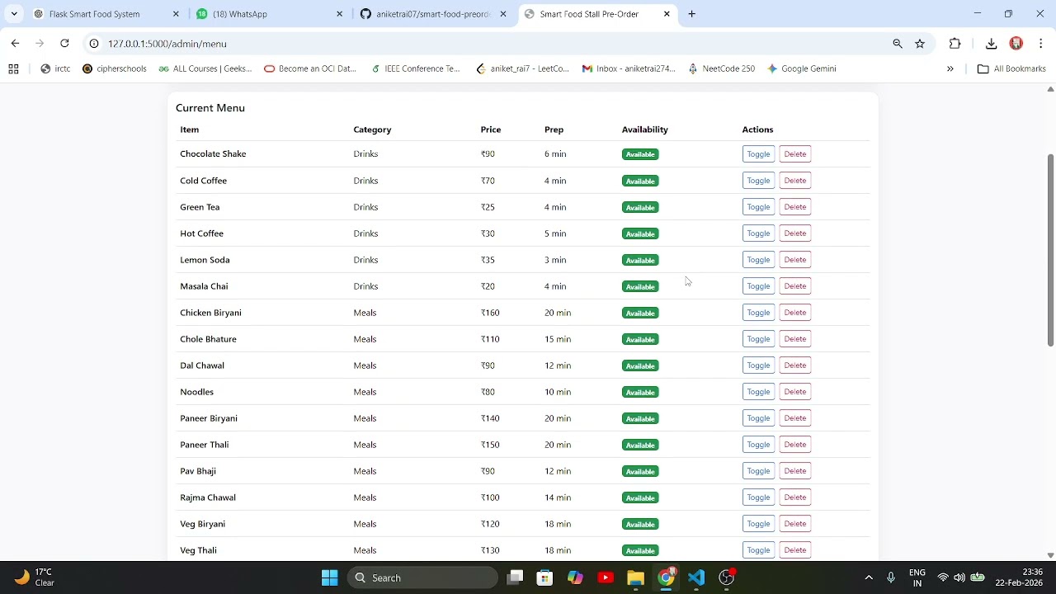Switch to the WhatsApp tab
This screenshot has height=594, width=1056.
(x=269, y=14)
